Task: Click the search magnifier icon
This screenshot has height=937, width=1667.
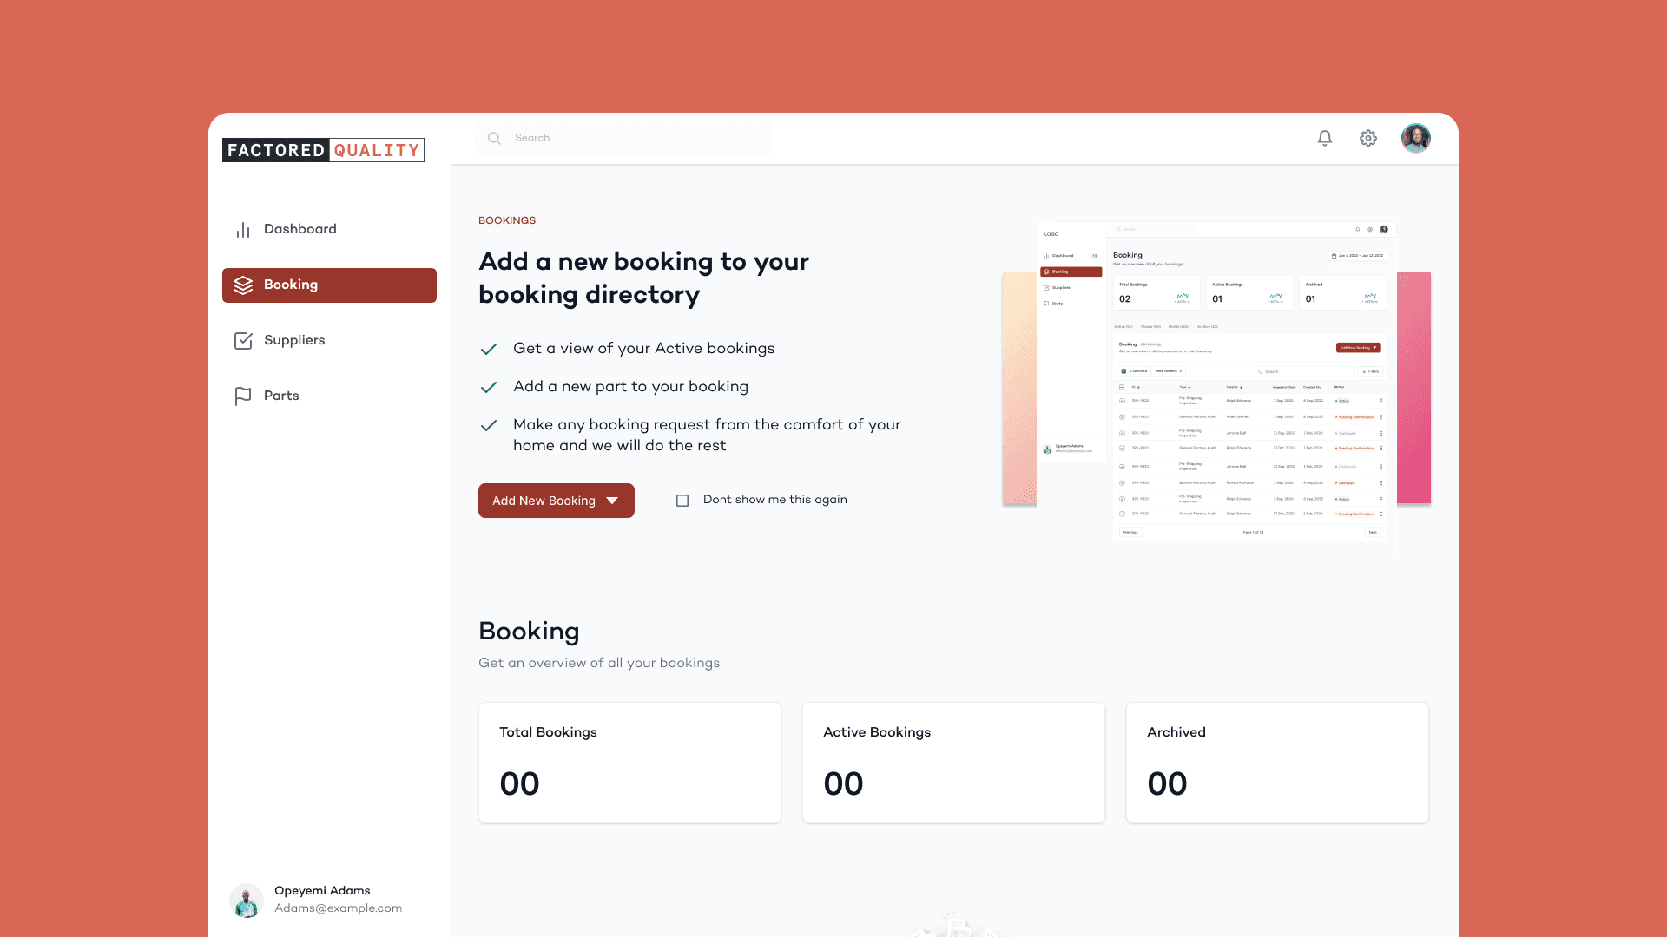Action: tap(494, 138)
